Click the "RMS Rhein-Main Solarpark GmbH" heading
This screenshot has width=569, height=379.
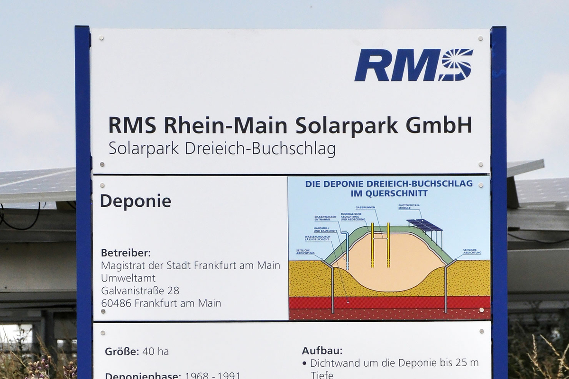[290, 125]
